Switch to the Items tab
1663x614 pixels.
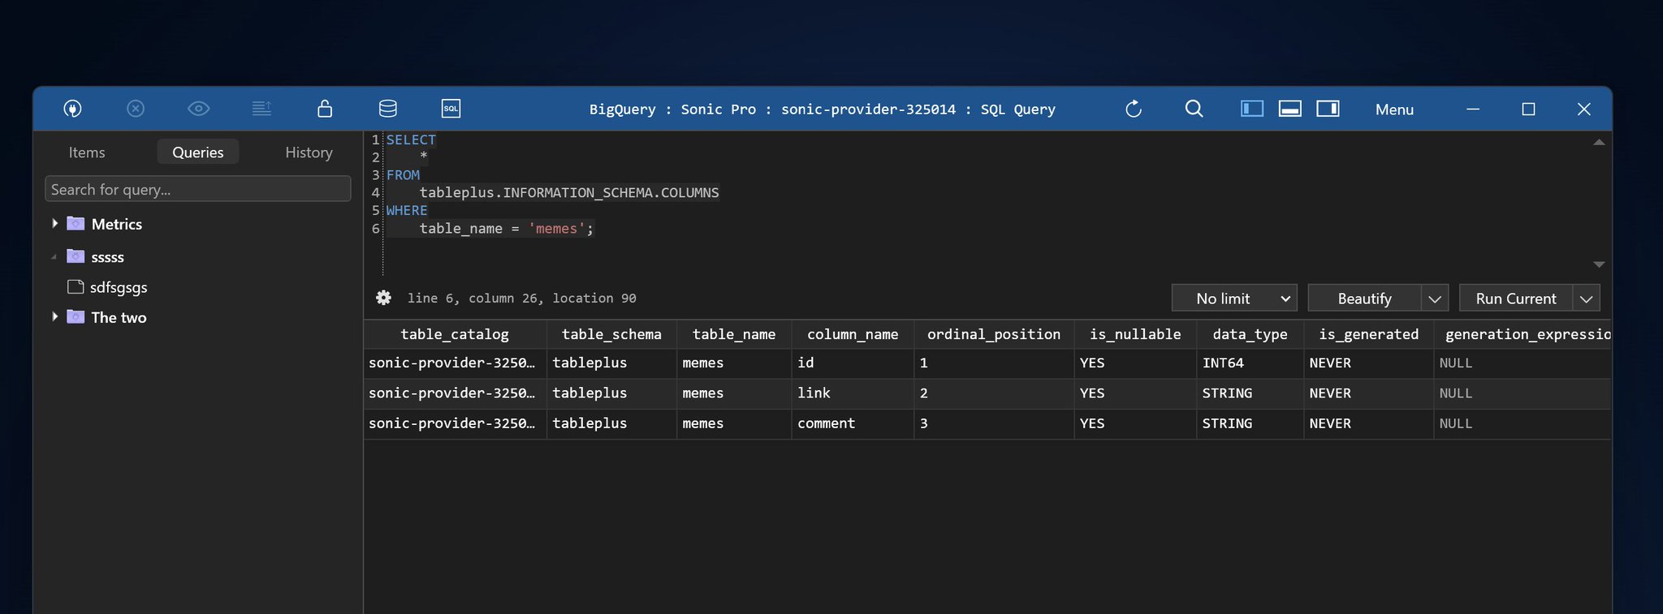87,152
